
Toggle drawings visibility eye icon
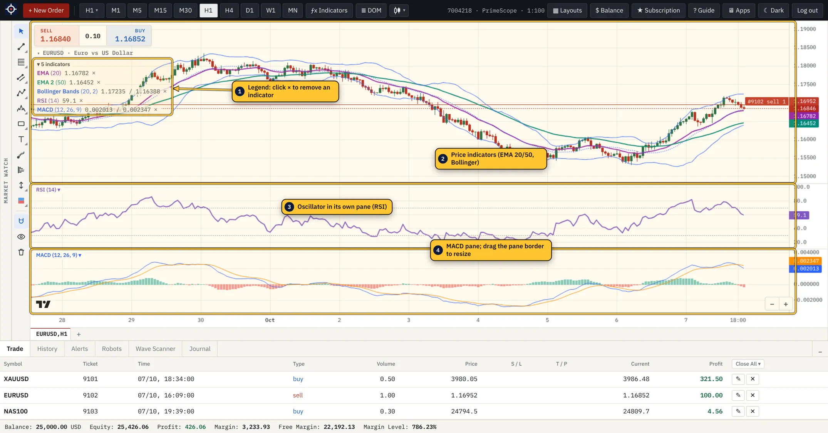[x=21, y=237]
